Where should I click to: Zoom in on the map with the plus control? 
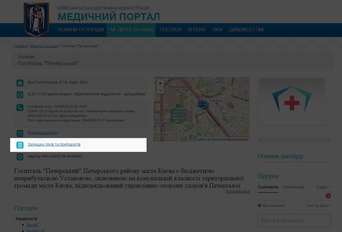point(160,83)
